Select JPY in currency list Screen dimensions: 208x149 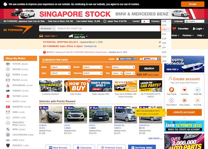(166, 48)
